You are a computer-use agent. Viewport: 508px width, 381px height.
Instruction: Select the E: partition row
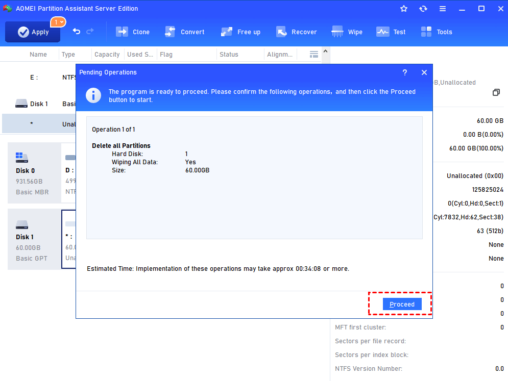39,78
